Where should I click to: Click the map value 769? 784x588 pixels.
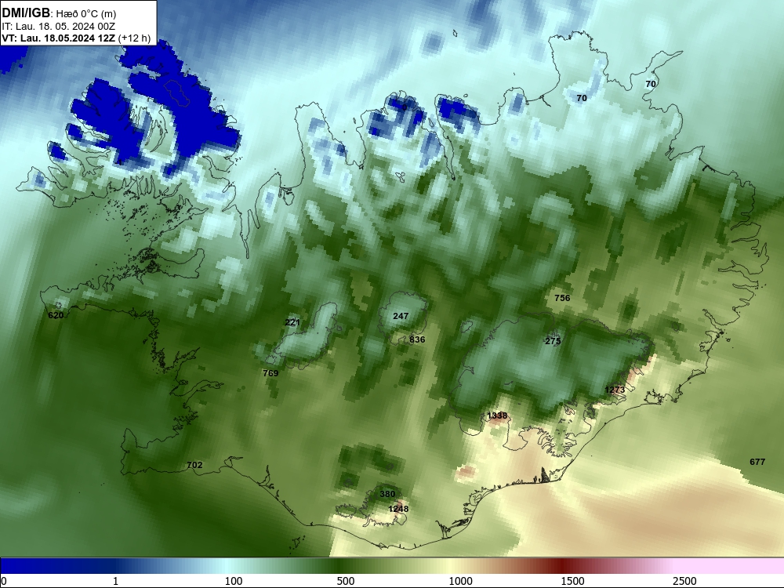tap(270, 373)
